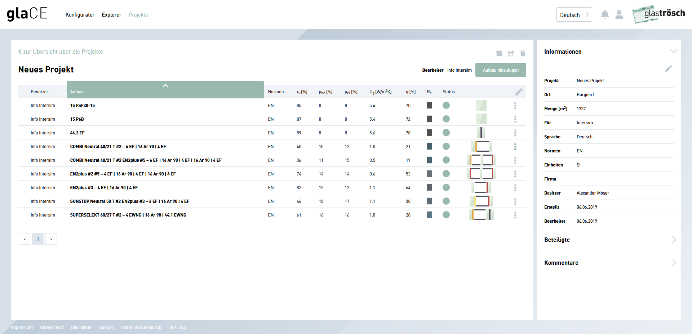Open thumbnail of SUNSTOP Neutral 50 T row
The image size is (692, 334).
(x=481, y=201)
